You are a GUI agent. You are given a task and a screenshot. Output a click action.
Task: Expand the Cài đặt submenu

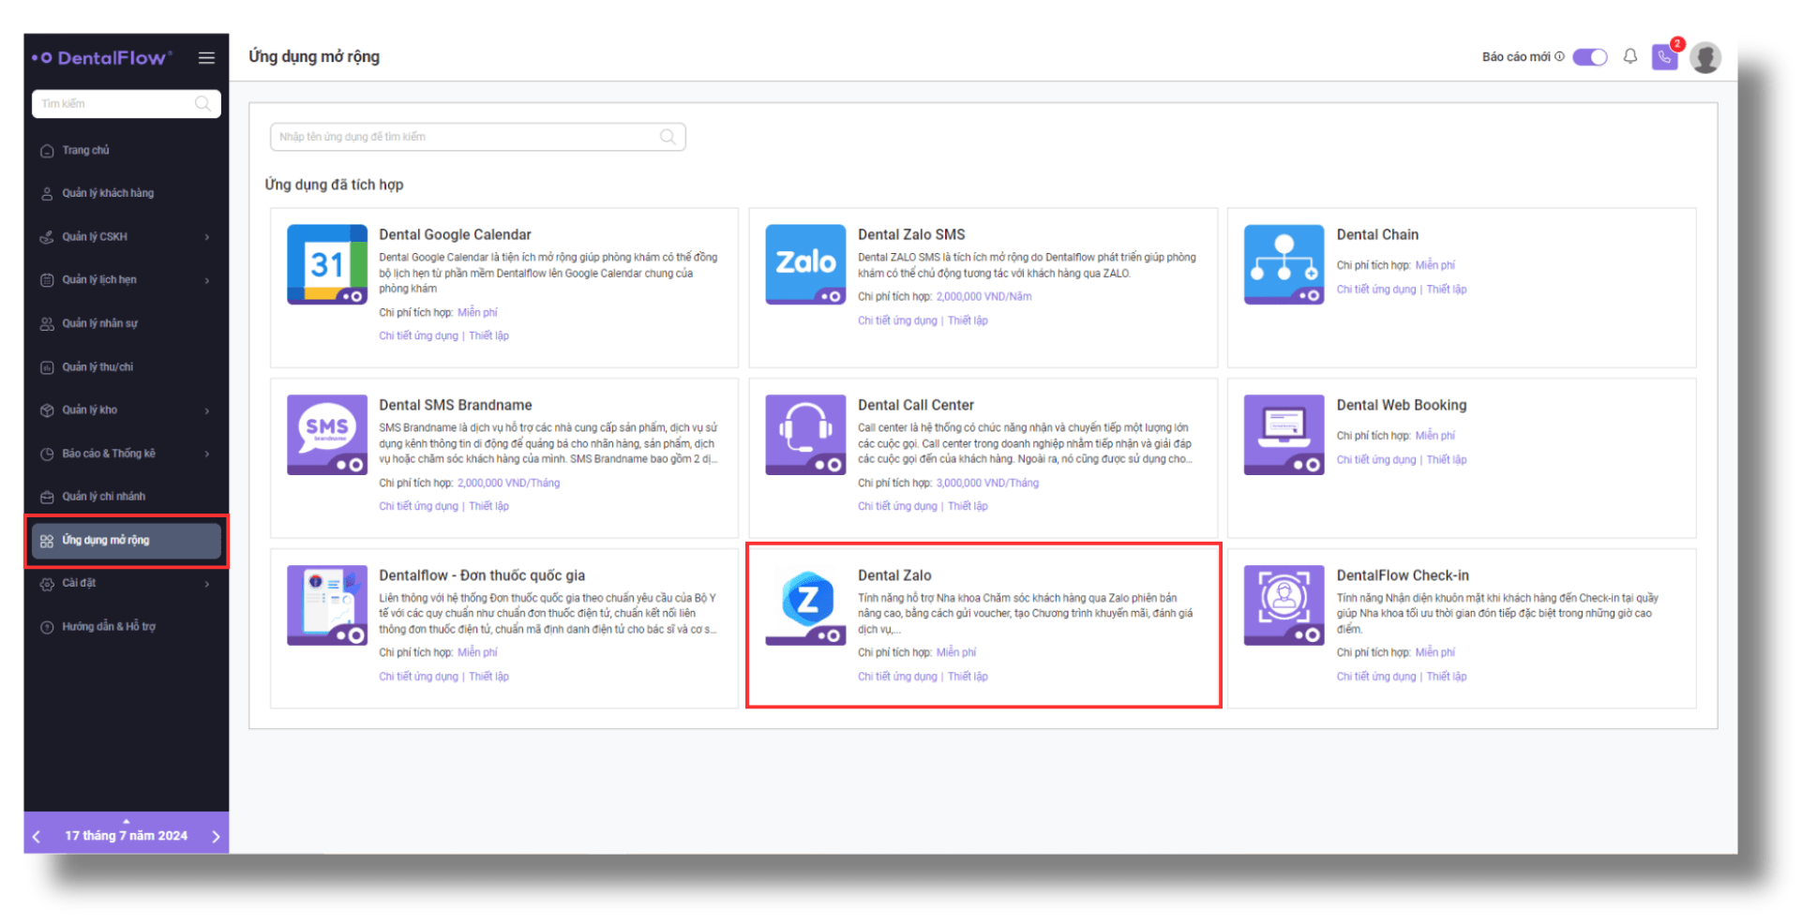(207, 584)
